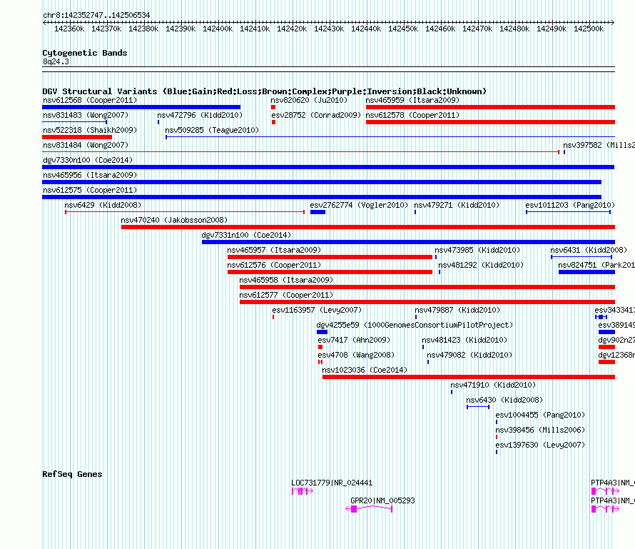
Task: Click the nsv6430 (Kidd2008) label
Action: pyautogui.click(x=504, y=400)
